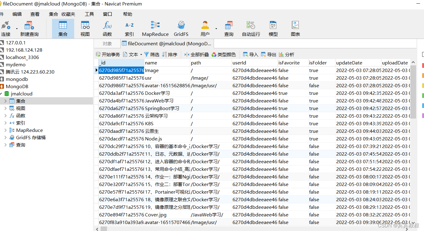Expand the 查询 tree node
Image resolution: width=424 pixels, height=231 pixels.
click(x=5, y=145)
